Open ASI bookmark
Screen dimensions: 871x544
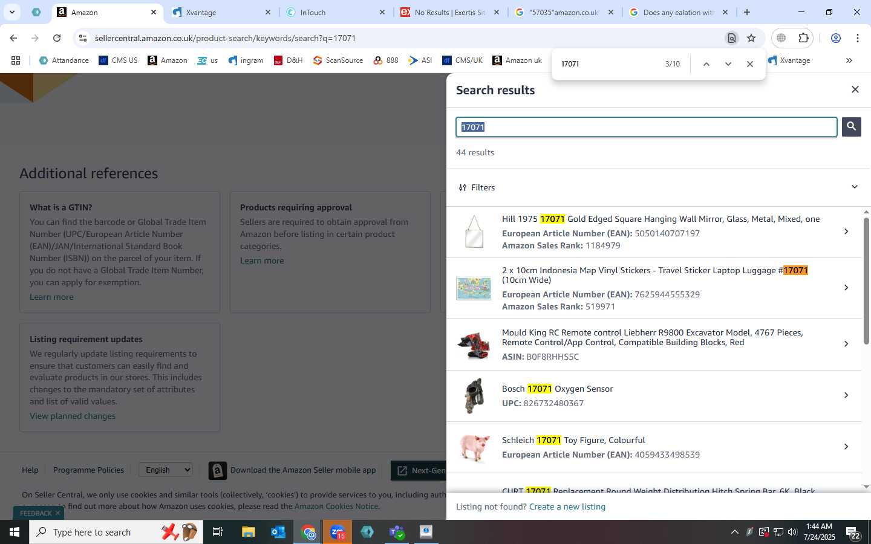point(420,60)
